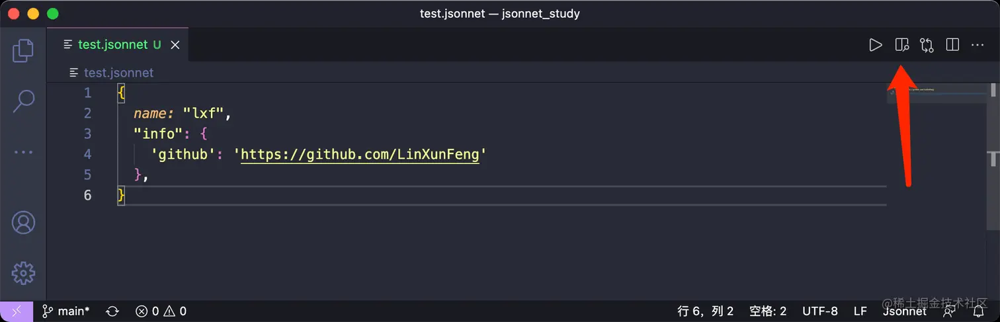Open the remote window indicator in status bar
The image size is (1000, 322).
pos(16,311)
